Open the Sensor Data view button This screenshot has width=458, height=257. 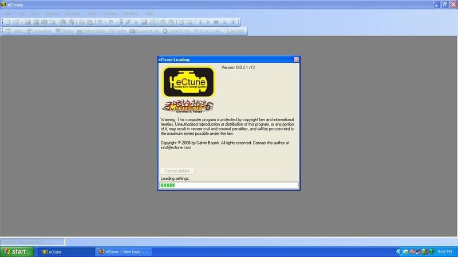[x=91, y=31]
